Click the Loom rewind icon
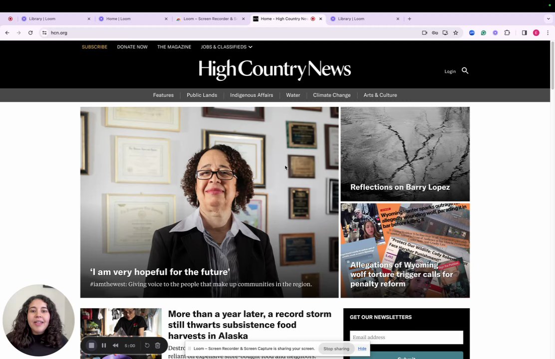Image resolution: width=555 pixels, height=359 pixels. (115, 346)
